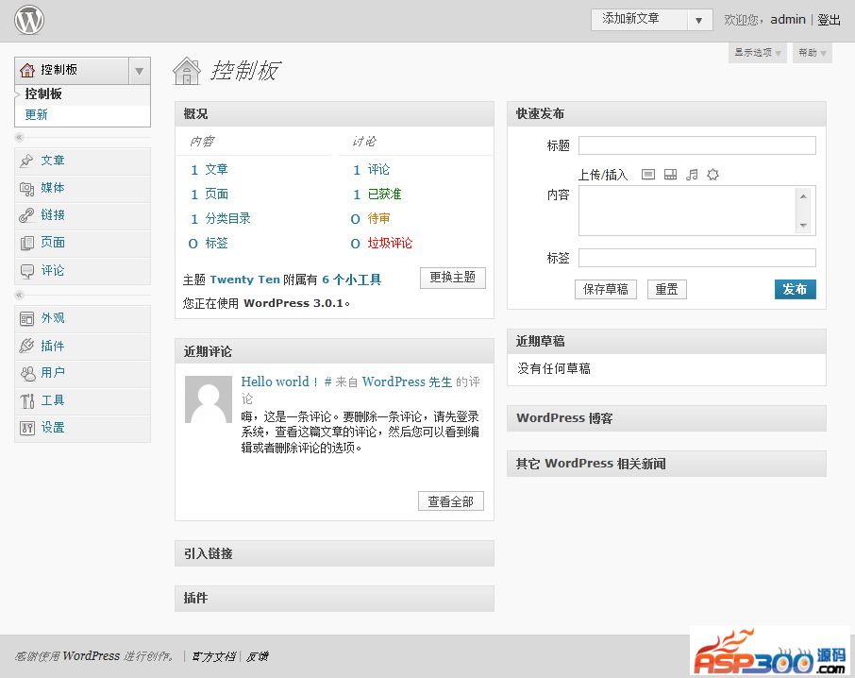The width and height of the screenshot is (855, 678).
Task: Open the 外观 appearance menu
Action: point(53,318)
